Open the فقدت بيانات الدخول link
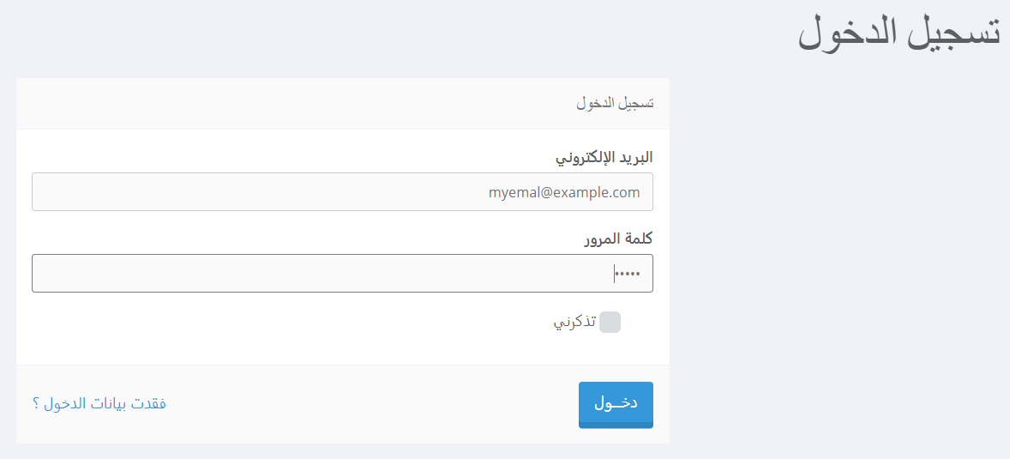 pos(104,403)
